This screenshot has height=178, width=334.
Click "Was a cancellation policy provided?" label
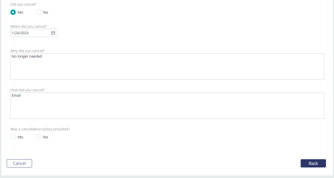40,129
